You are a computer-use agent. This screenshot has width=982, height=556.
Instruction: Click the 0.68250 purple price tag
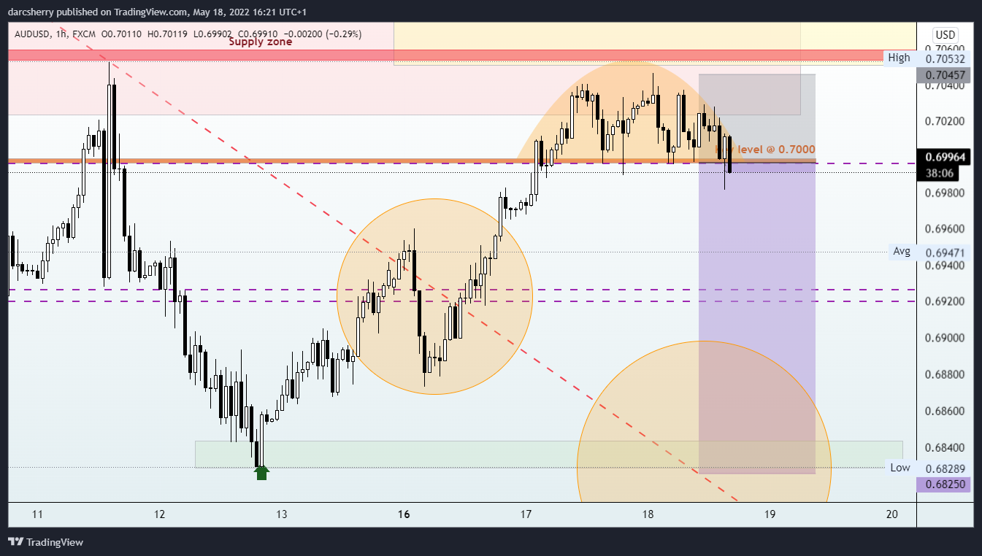[943, 484]
